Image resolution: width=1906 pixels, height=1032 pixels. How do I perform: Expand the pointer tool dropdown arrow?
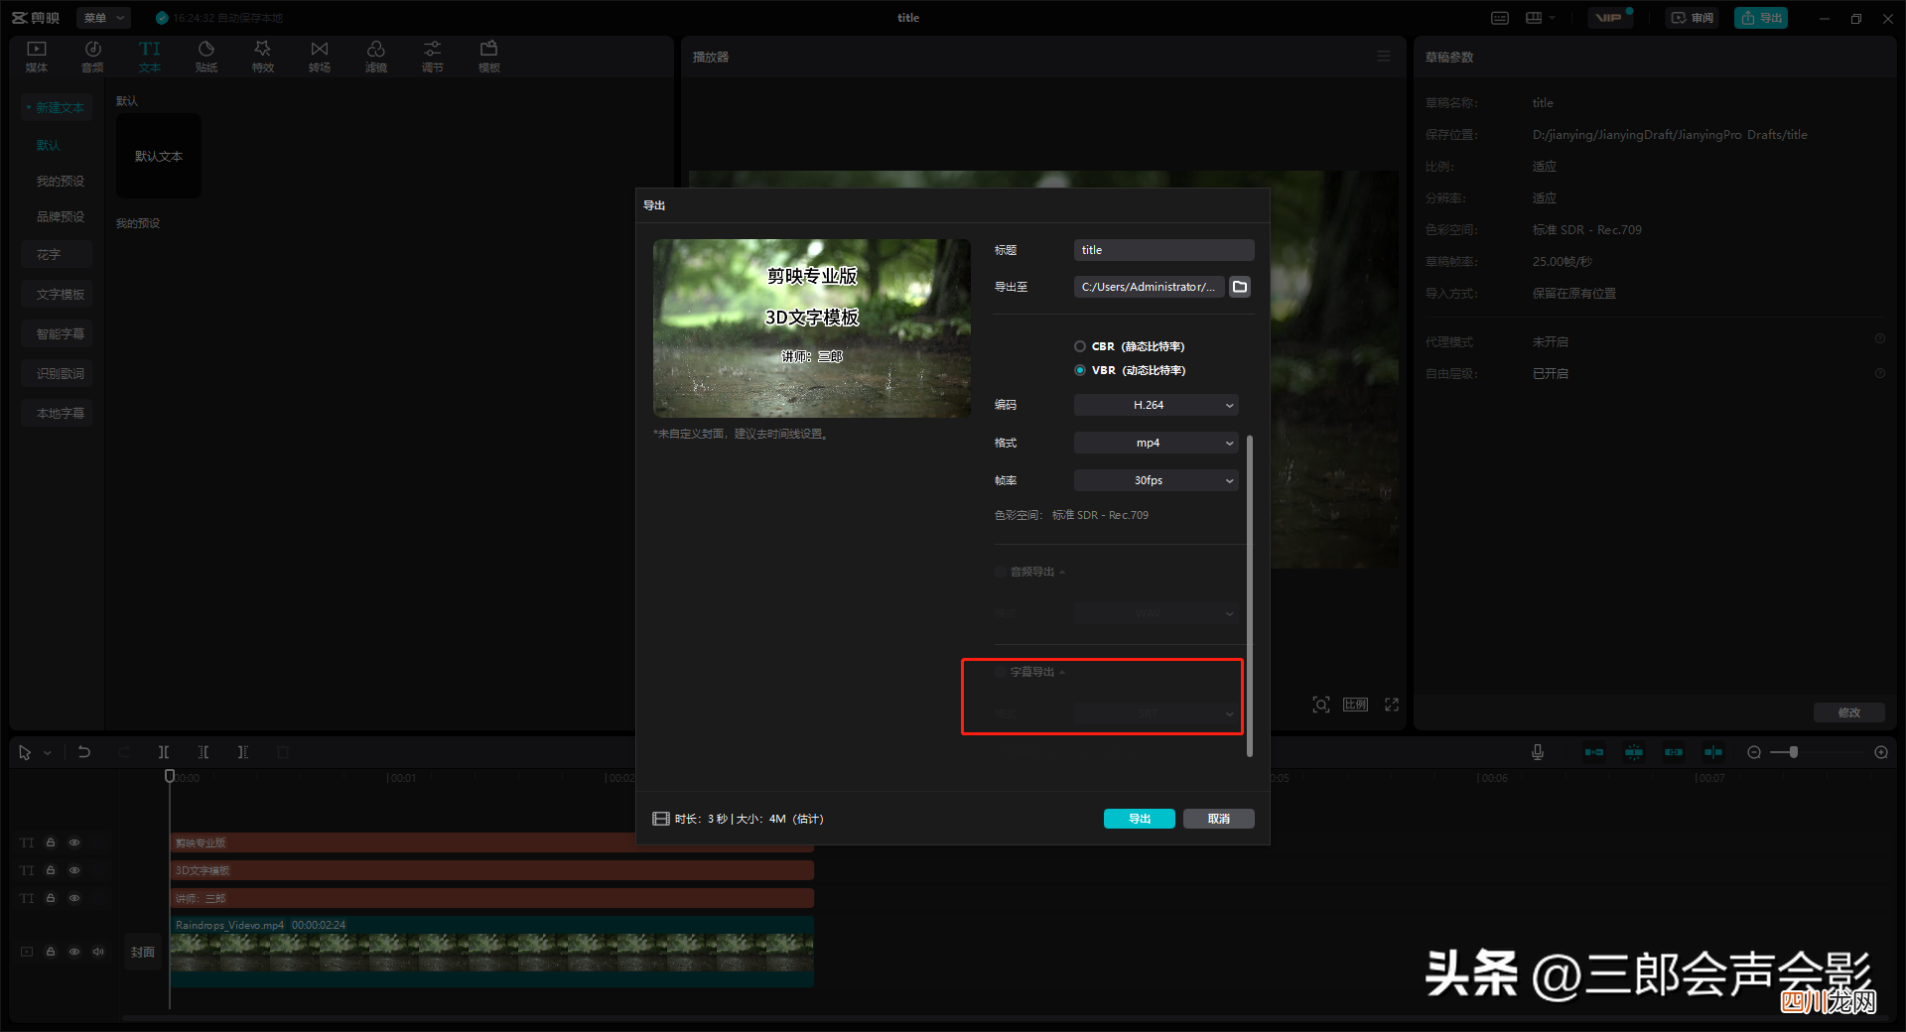coord(47,753)
